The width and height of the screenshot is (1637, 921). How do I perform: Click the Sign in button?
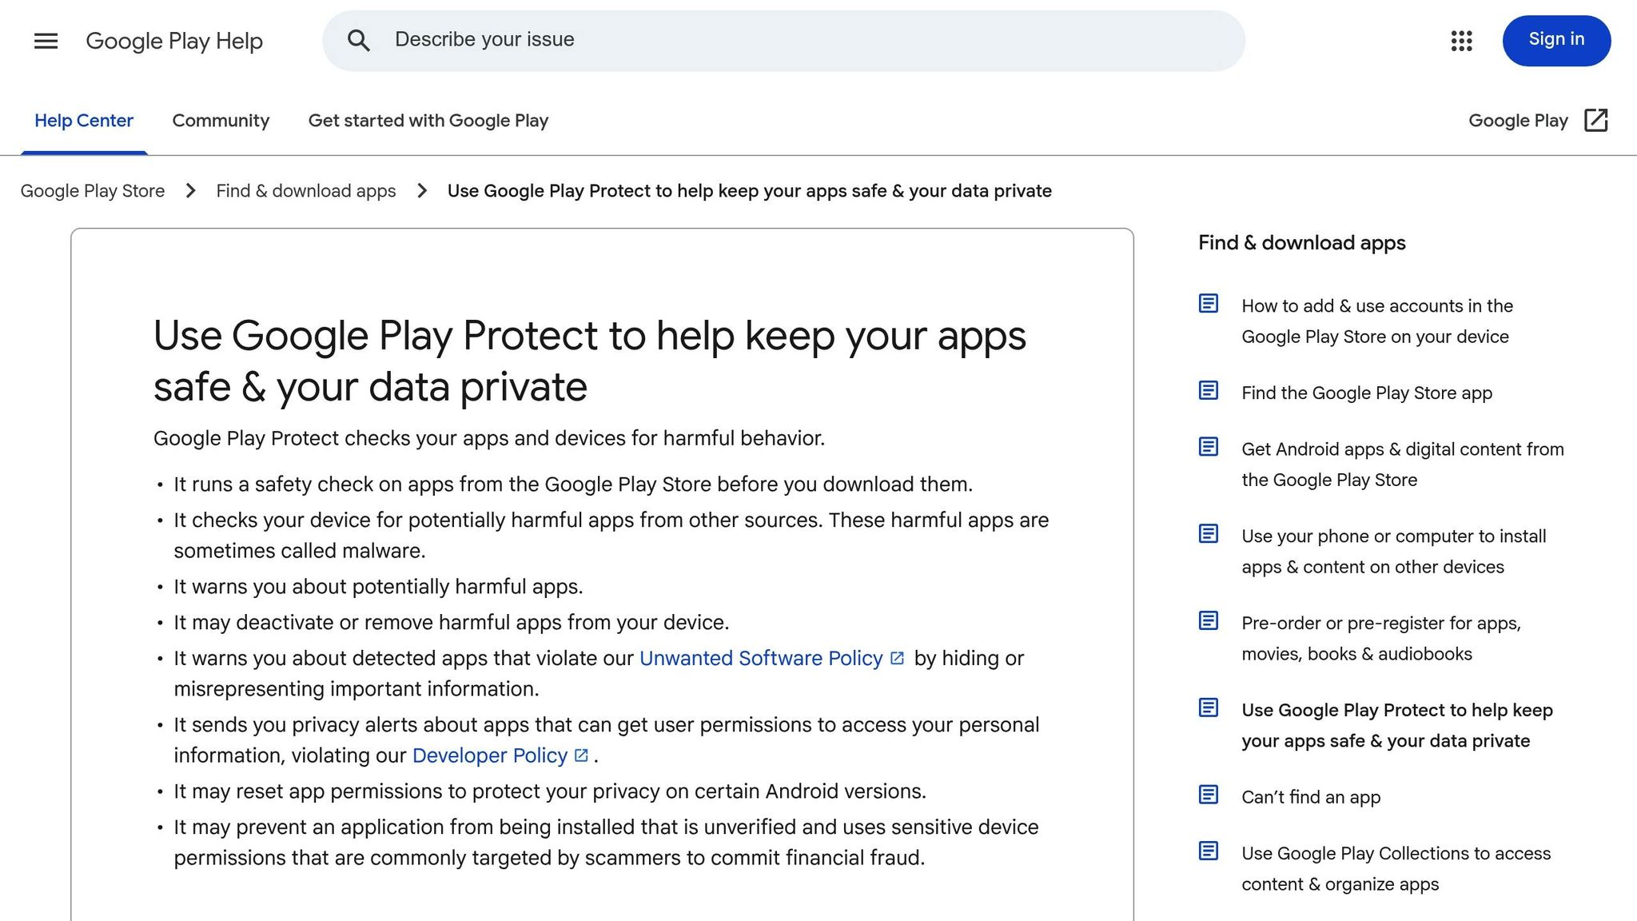coord(1555,39)
